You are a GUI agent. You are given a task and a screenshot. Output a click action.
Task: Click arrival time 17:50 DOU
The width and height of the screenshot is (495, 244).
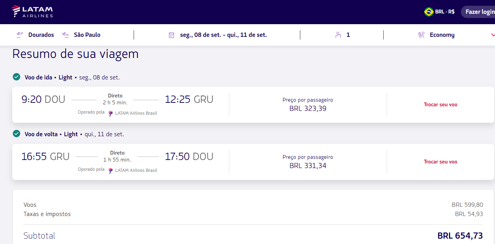pos(189,157)
